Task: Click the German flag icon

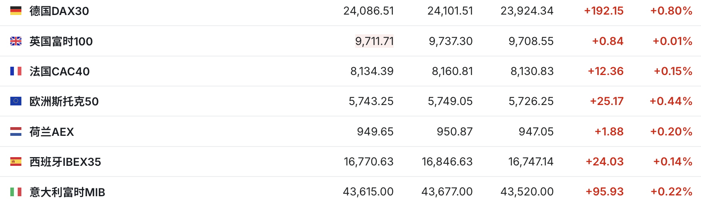Action: point(16,11)
